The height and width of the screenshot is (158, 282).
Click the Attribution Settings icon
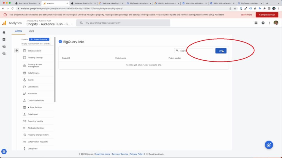[x=25, y=128]
